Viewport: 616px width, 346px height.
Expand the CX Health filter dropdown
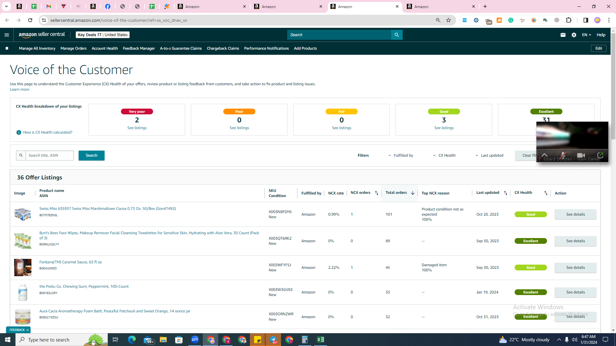pyautogui.click(x=444, y=155)
